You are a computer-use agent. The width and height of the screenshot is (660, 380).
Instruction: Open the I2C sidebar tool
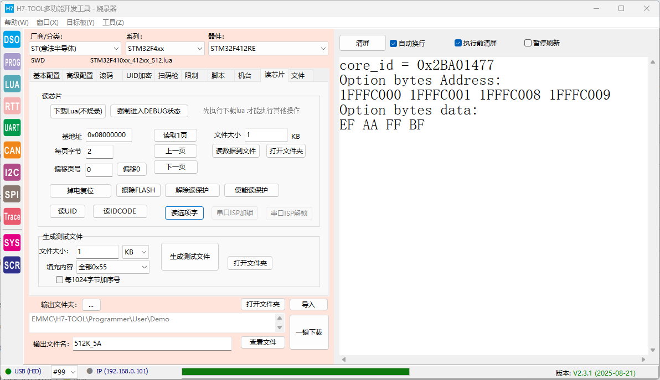coord(12,172)
